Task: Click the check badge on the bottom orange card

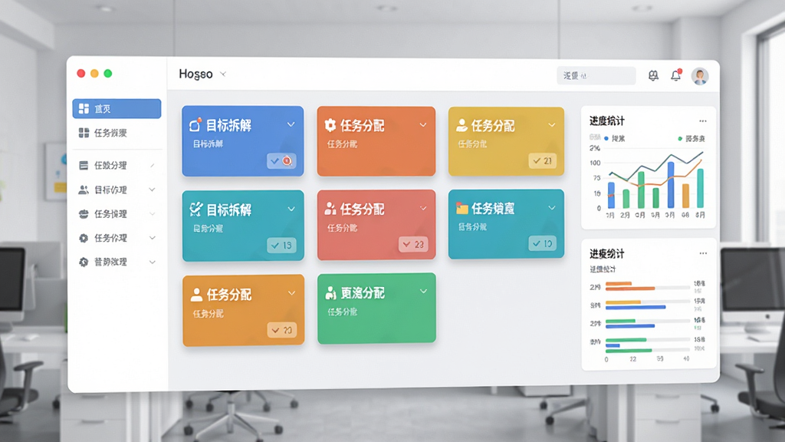Action: coord(281,330)
